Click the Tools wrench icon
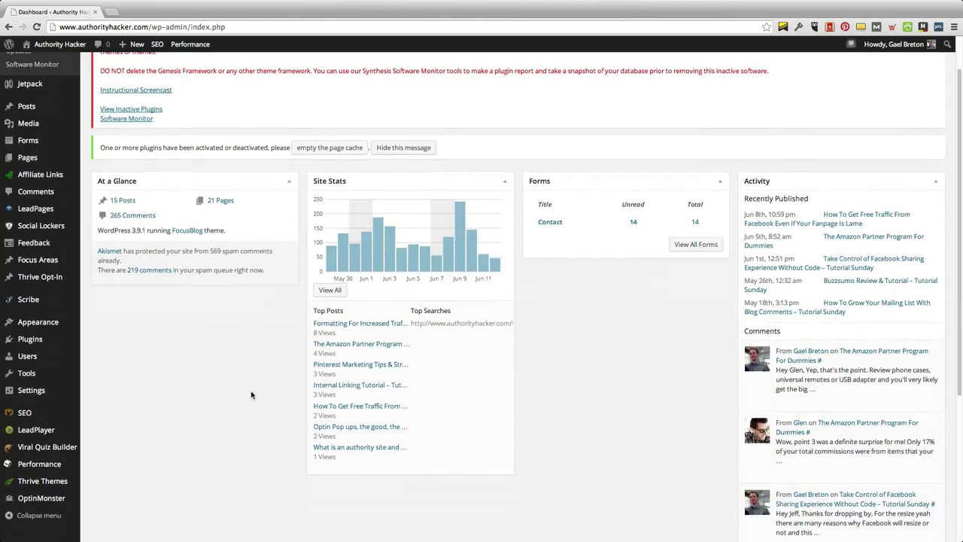Image resolution: width=963 pixels, height=542 pixels. tap(9, 373)
